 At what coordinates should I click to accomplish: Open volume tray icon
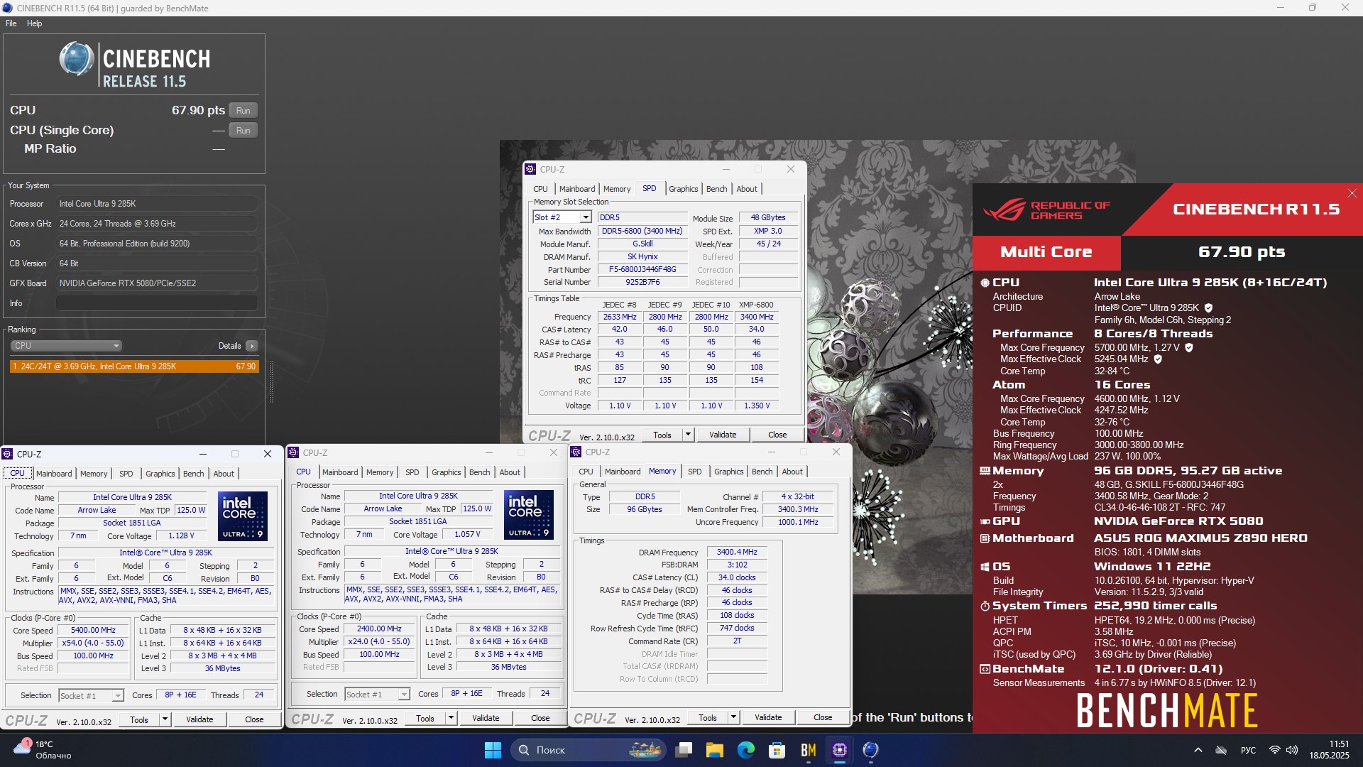1292,750
